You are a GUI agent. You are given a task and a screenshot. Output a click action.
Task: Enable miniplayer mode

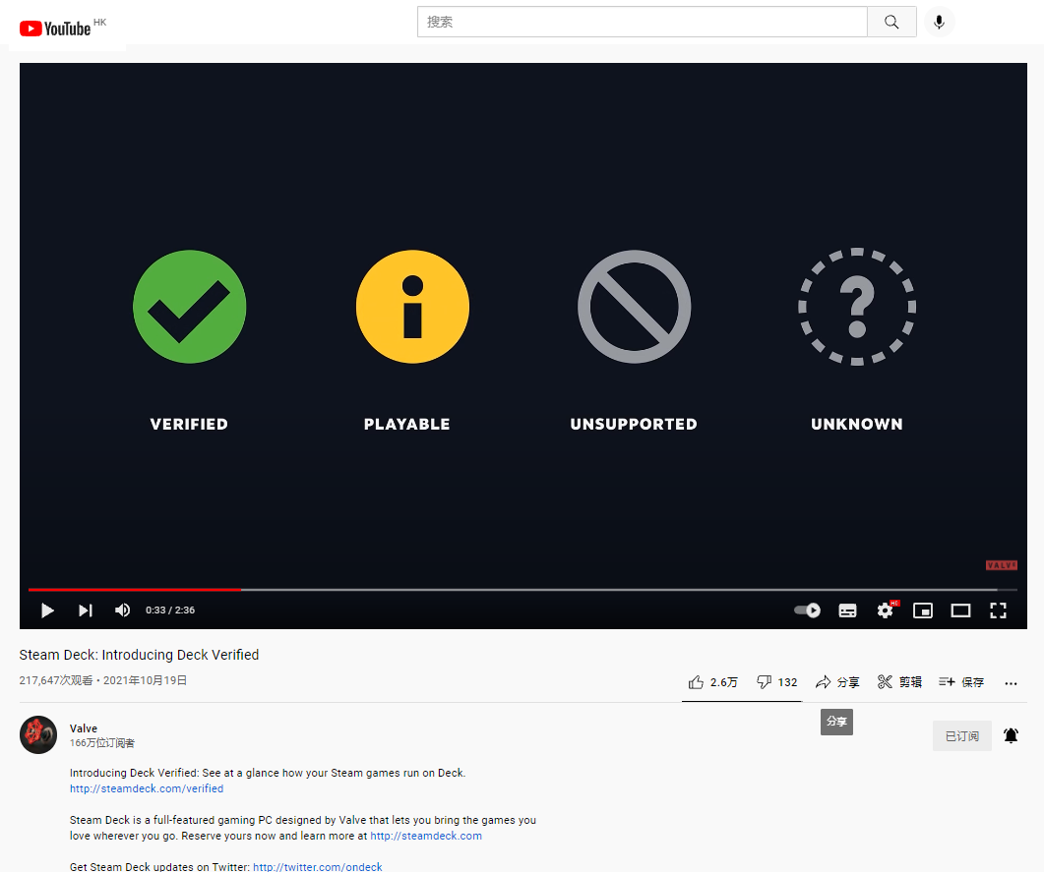click(923, 610)
